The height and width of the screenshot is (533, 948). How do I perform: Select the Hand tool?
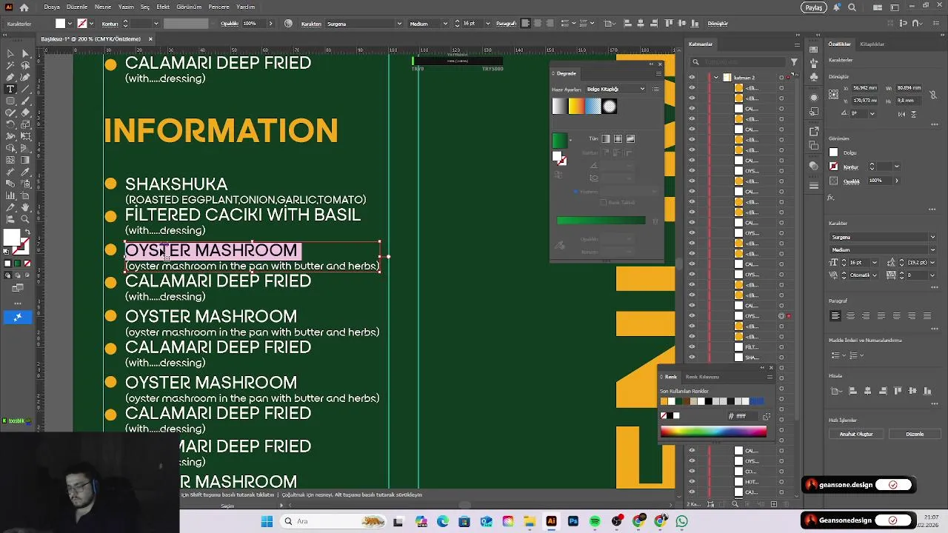(25, 207)
